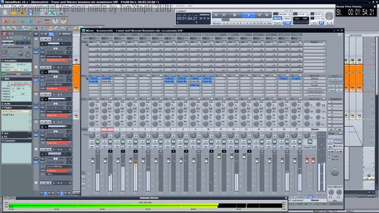Toggle the Loop button in the transport console
This screenshot has height=213, width=379.
(x=287, y=22)
